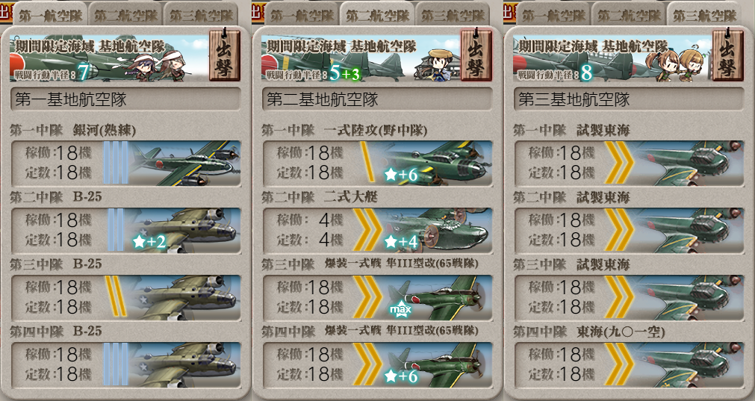Click the max-improved 隼III型改 fighter
Viewport: 755px width, 401px height.
pos(436,297)
